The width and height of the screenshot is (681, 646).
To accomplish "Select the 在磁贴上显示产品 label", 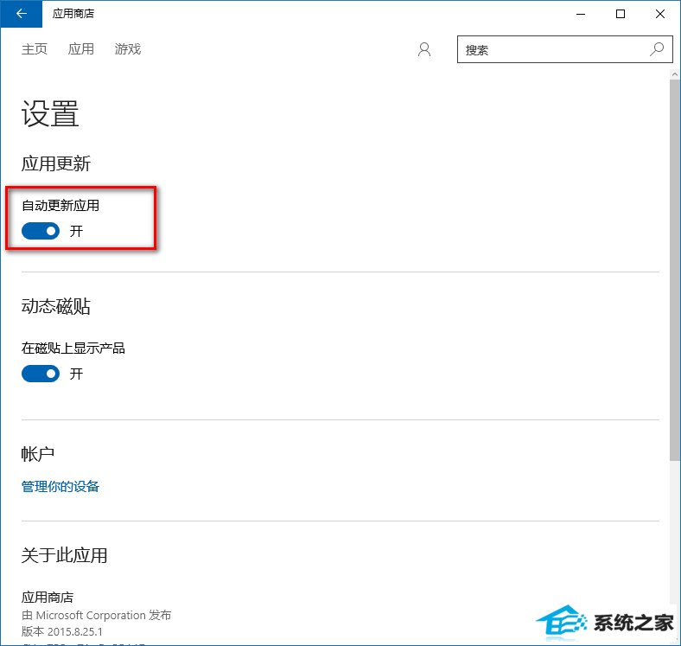I will pyautogui.click(x=73, y=348).
